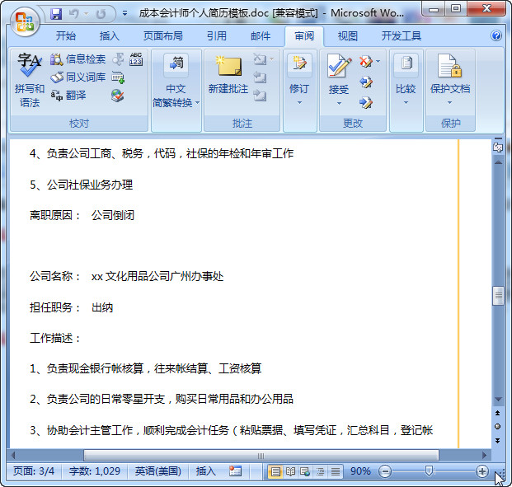Open the Office button menu
Image resolution: width=512 pixels, height=487 pixels.
[25, 22]
